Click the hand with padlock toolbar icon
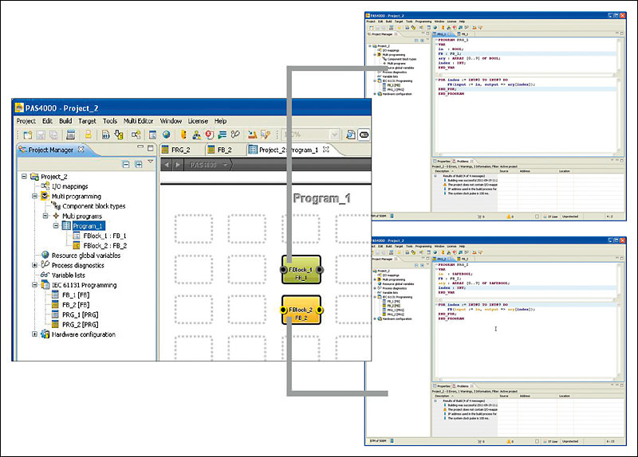The height and width of the screenshot is (457, 638). click(x=119, y=135)
